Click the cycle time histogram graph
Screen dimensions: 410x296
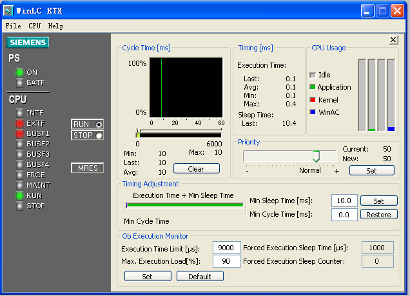point(186,88)
